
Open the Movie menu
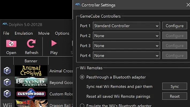coord(44,33)
